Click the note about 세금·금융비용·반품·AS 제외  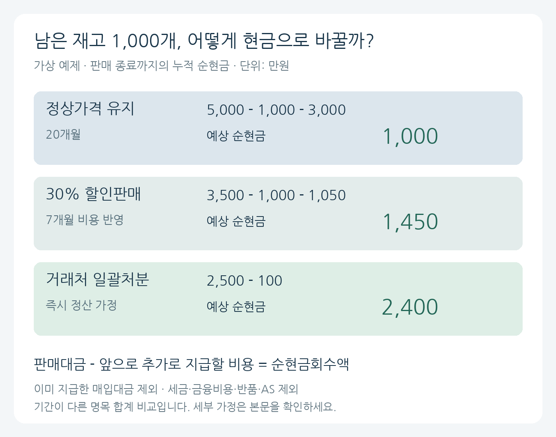(166, 389)
